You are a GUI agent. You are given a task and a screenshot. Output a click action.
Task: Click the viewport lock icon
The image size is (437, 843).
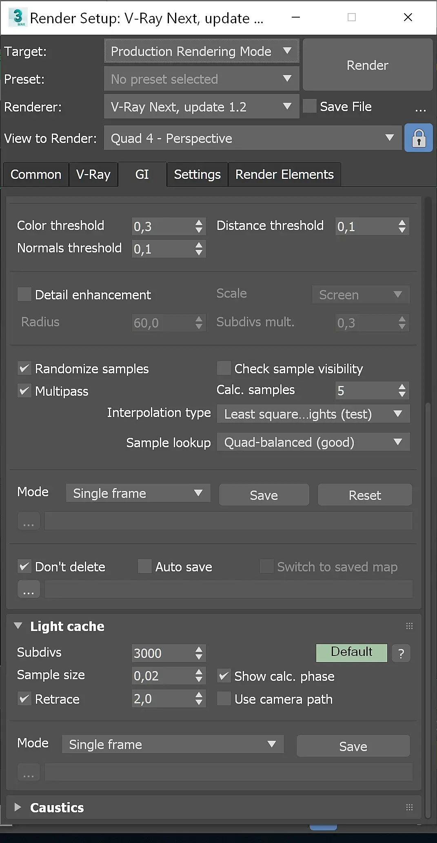pos(419,138)
